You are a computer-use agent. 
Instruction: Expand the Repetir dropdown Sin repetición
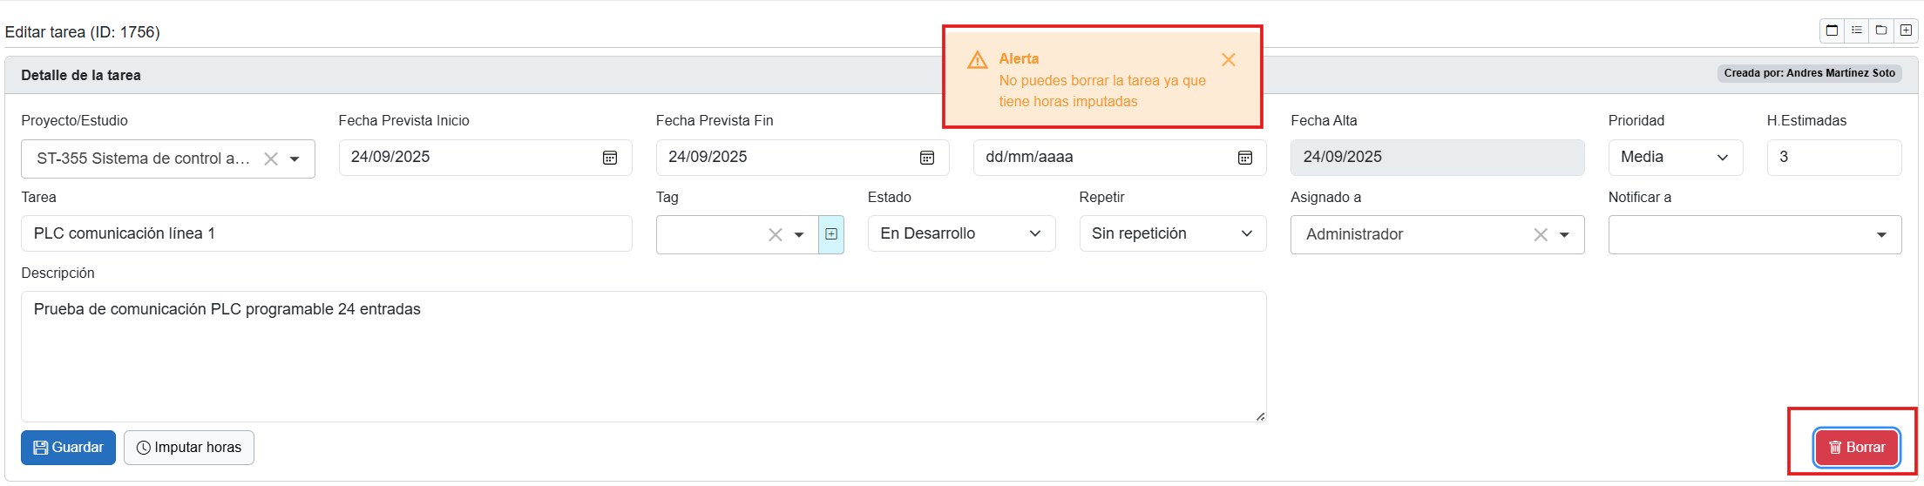click(x=1172, y=234)
